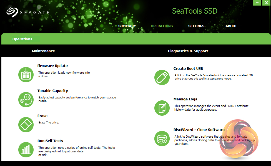Go to the About tab
Screen dimensions: 271x166
(231, 26)
